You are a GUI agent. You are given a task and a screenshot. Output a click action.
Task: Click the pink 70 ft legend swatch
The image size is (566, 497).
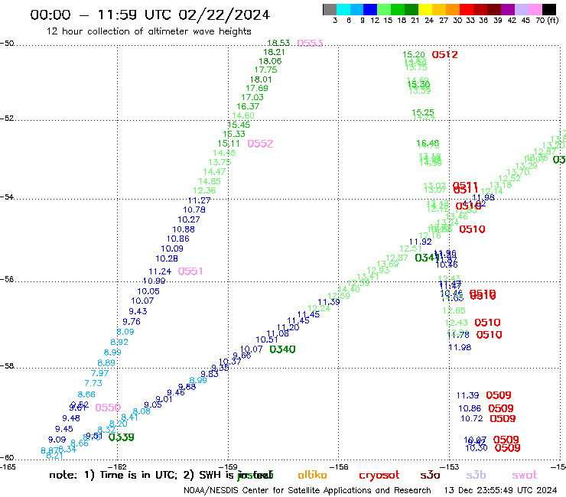[x=535, y=9]
